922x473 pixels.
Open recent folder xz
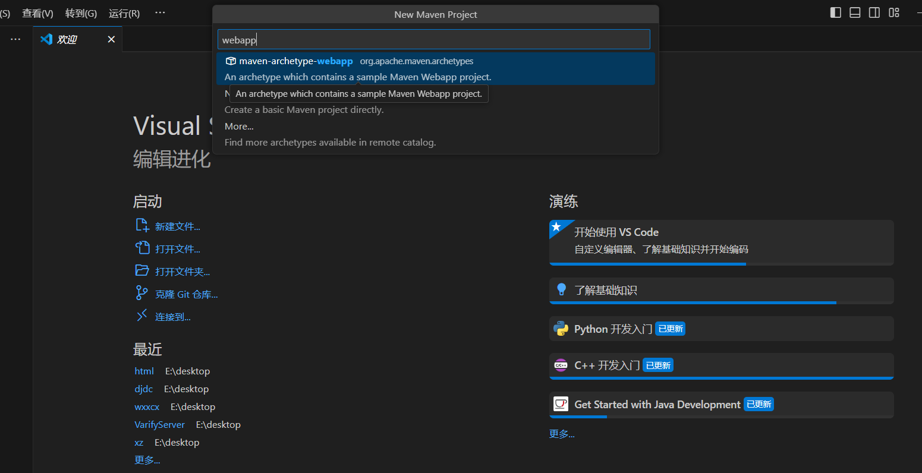(139, 442)
